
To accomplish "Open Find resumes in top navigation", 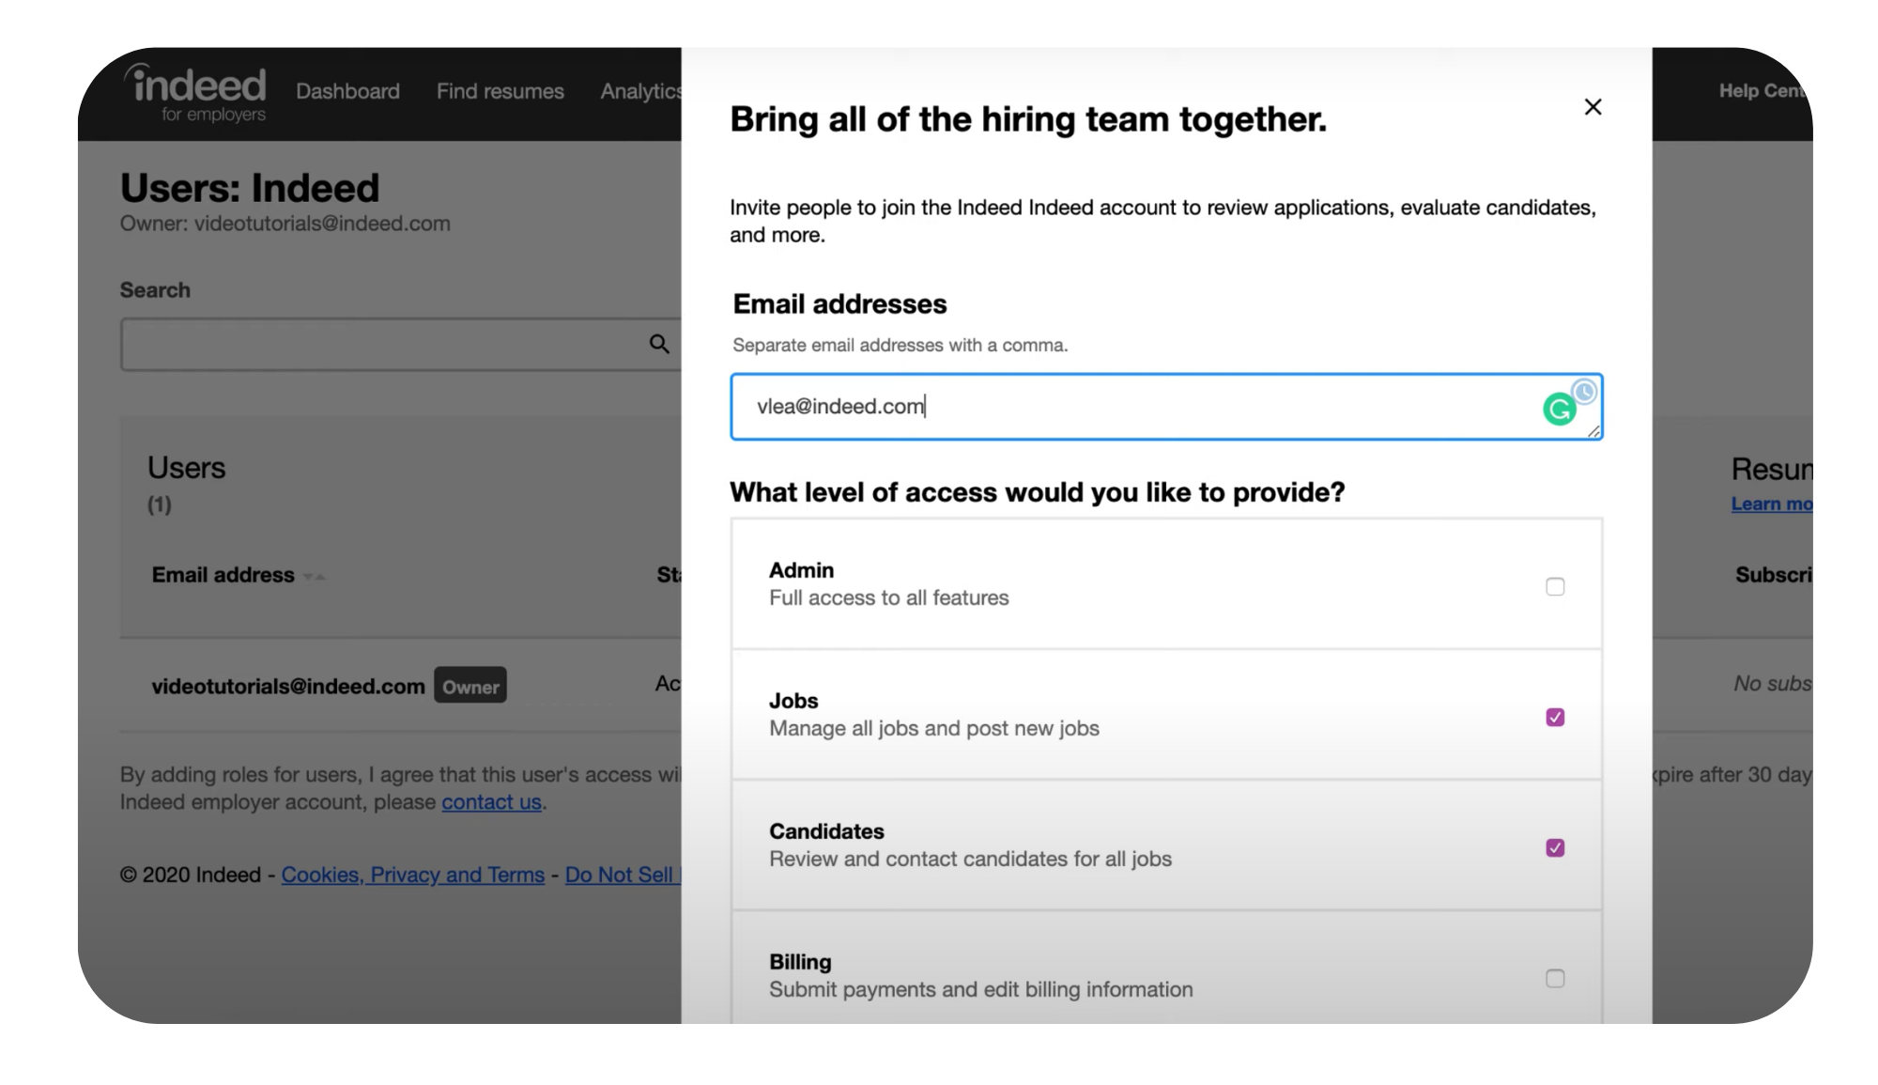I will tap(500, 91).
